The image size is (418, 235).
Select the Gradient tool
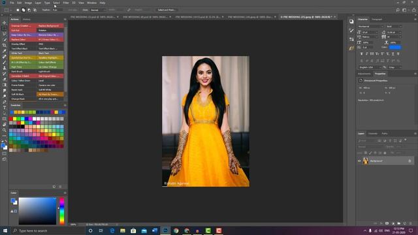(5, 85)
